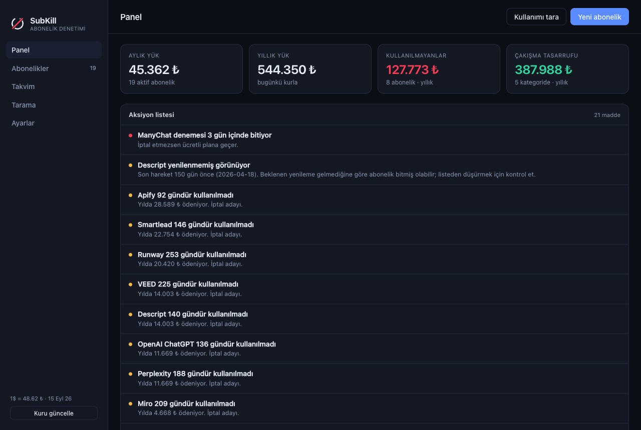Open 'Smartlead 146 gündür kullanılmadı' row
The width and height of the screenshot is (641, 430).
(375, 229)
